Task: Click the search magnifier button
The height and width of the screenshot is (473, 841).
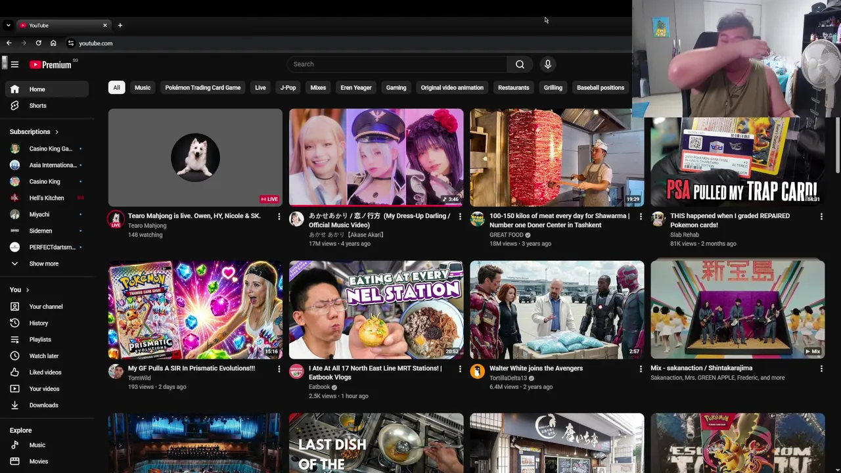Action: (x=520, y=64)
